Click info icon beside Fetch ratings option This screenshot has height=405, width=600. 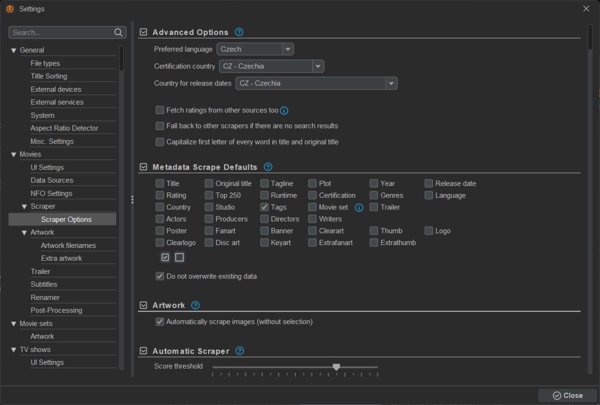point(284,110)
